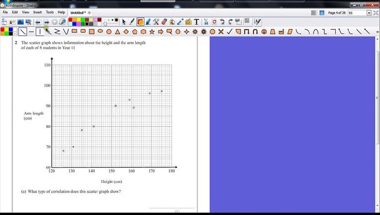The height and width of the screenshot is (215, 380).
Task: Open the Main Menu icon in toolbar
Action: pyautogui.click(x=4, y=22)
